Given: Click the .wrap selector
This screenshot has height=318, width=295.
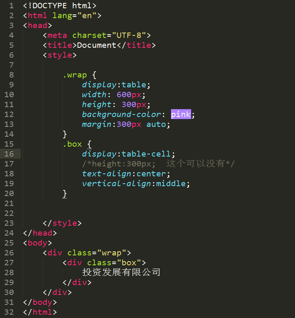Looking at the screenshot, I should click(x=75, y=75).
